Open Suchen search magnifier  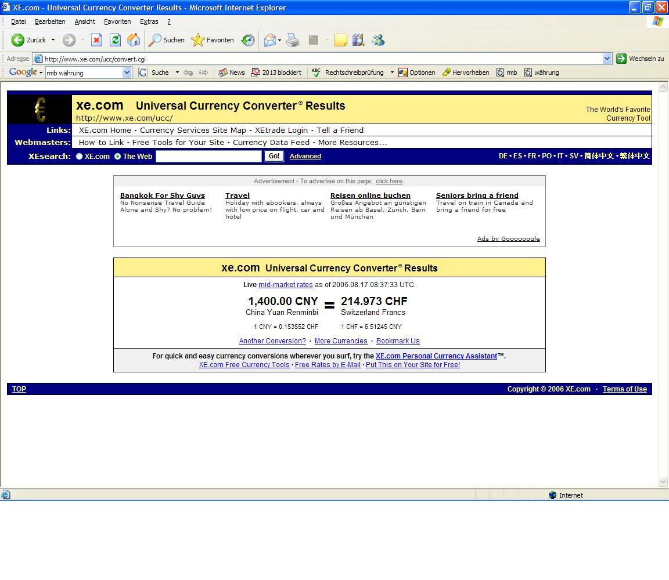(167, 40)
